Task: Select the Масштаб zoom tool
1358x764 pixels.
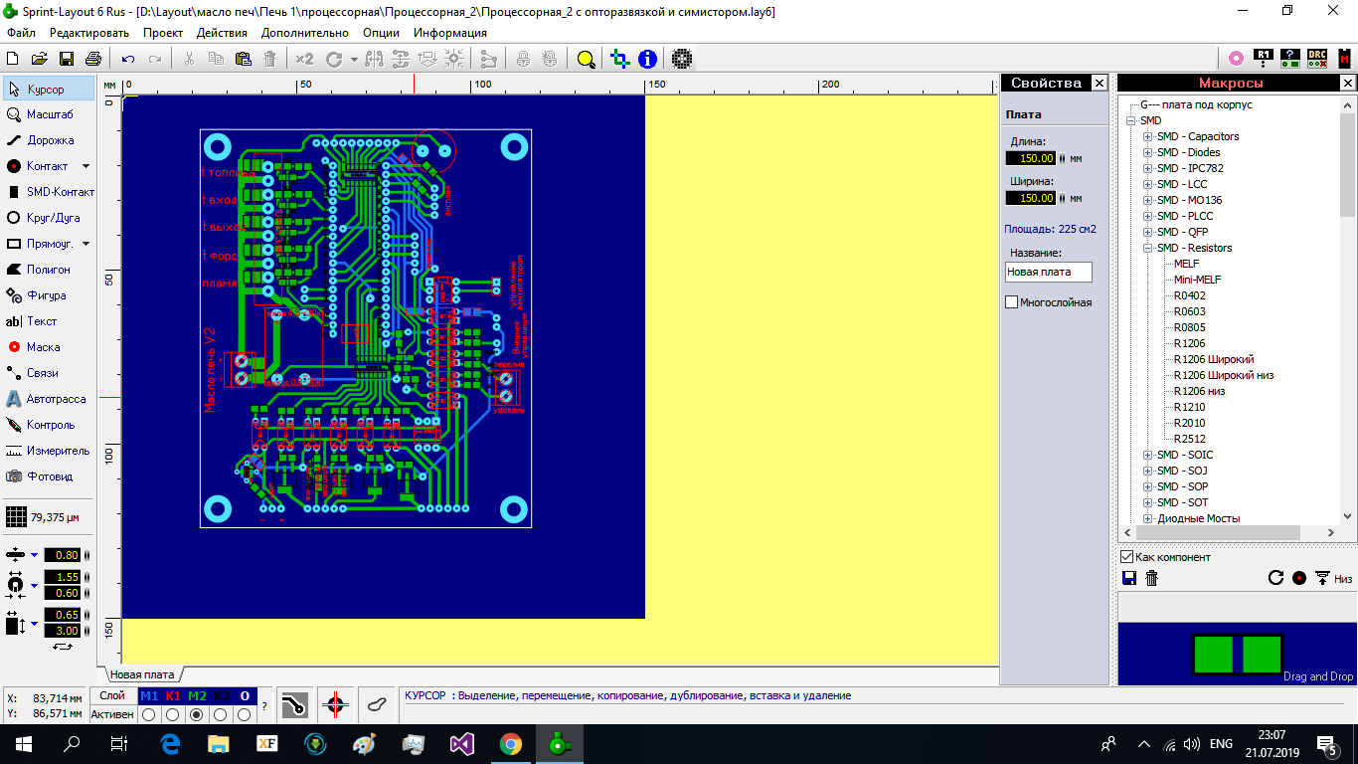Action: pos(49,114)
